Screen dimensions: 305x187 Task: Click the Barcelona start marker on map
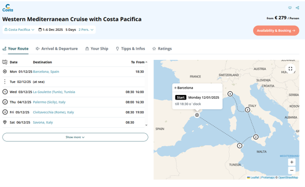[x=197, y=115]
